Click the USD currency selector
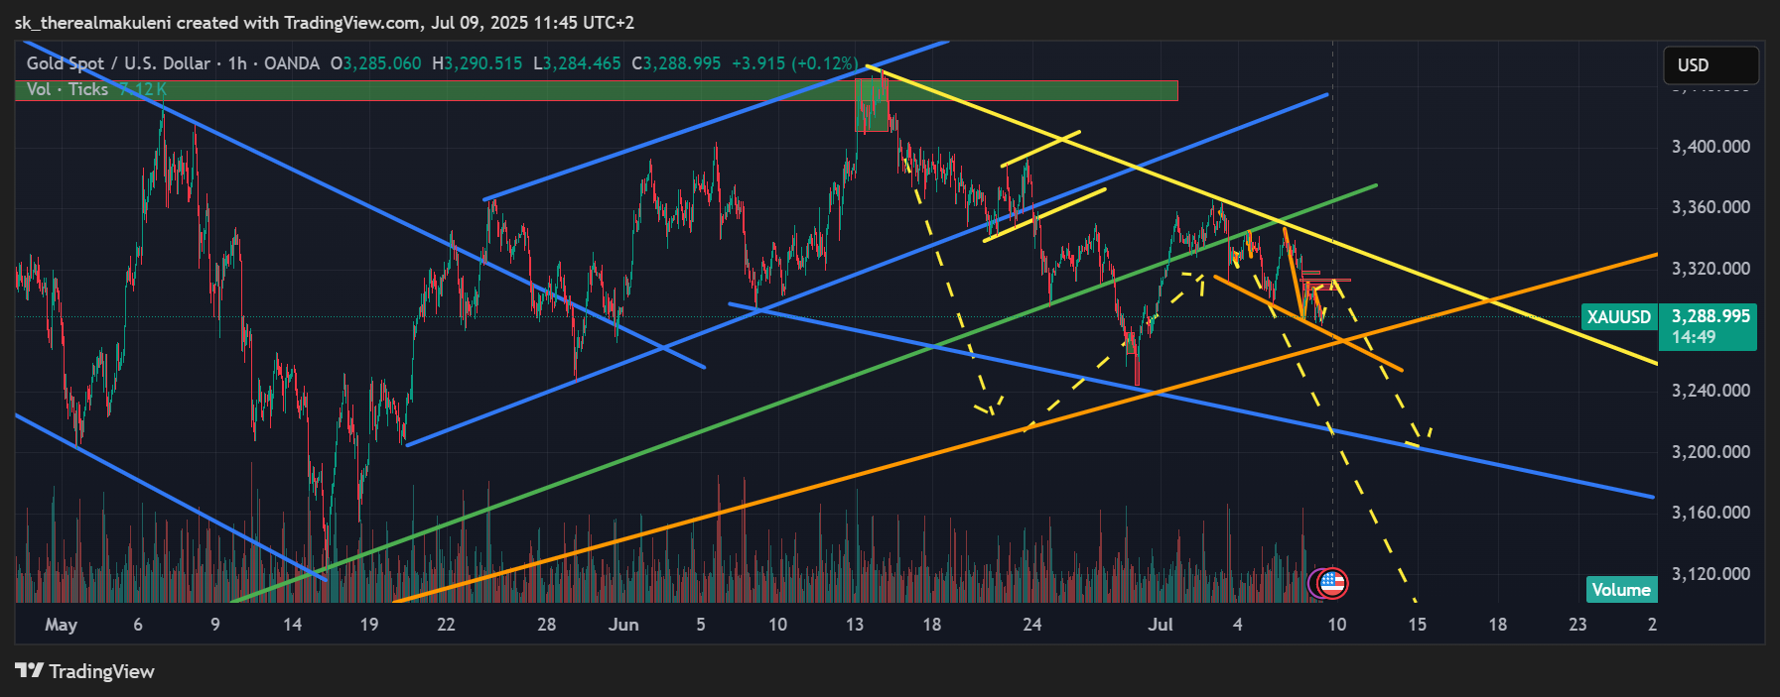Image resolution: width=1780 pixels, height=697 pixels. point(1711,65)
